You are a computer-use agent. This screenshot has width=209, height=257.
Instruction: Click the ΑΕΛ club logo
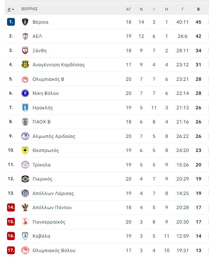[x=25, y=36]
